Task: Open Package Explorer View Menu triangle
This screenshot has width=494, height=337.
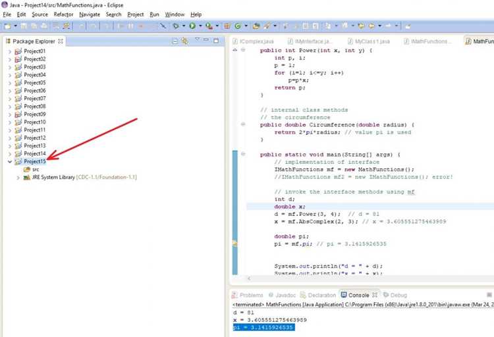Action: tap(197, 39)
